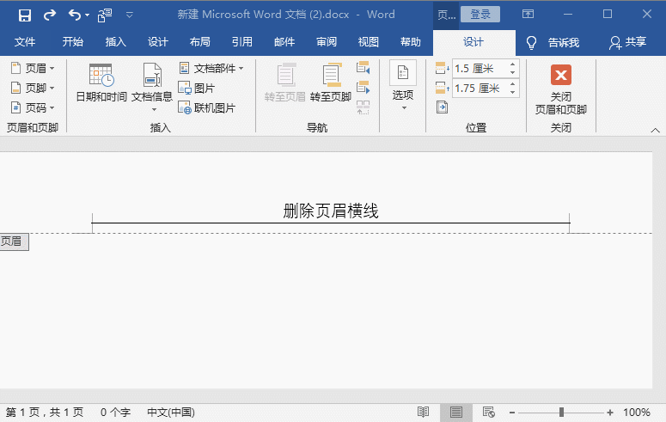Switch to the 视图 tab
Screen dimensions: 666x422
coord(369,42)
